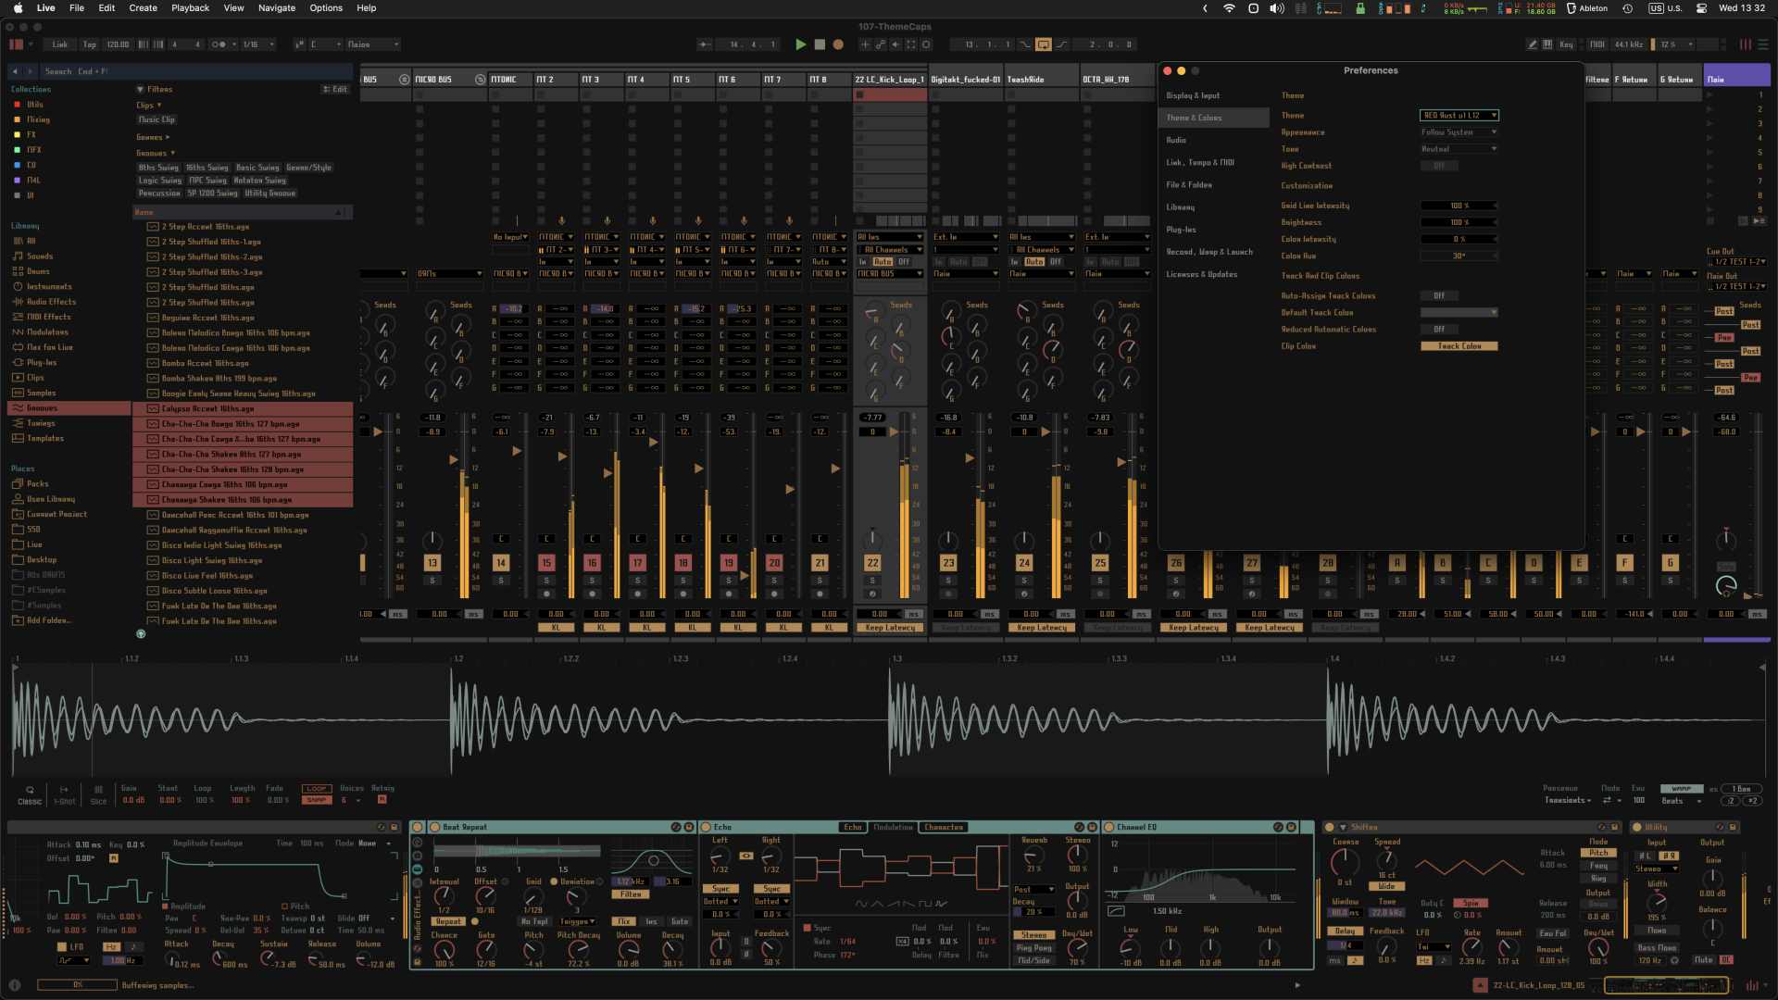Viewport: 1778px width, 1000px height.
Task: Click Add Folder in the Places list
Action: pos(42,620)
